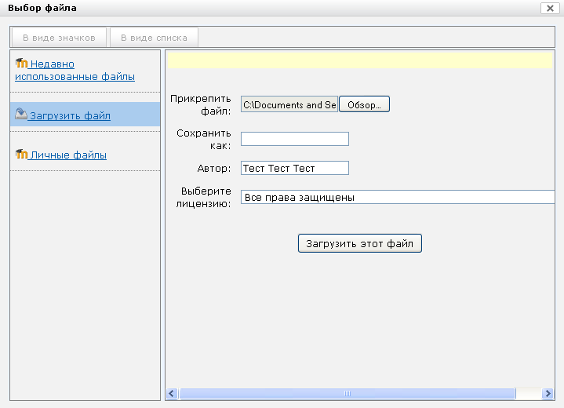Click the Выберите лицензию label

point(204,197)
